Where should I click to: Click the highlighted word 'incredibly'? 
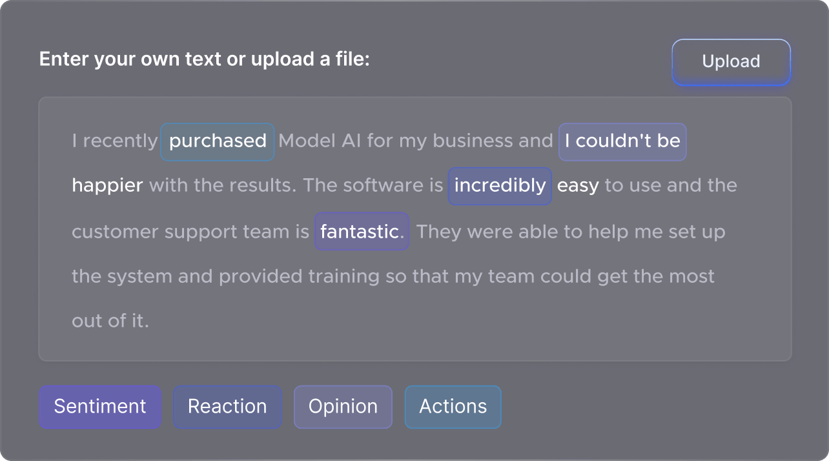tap(499, 186)
